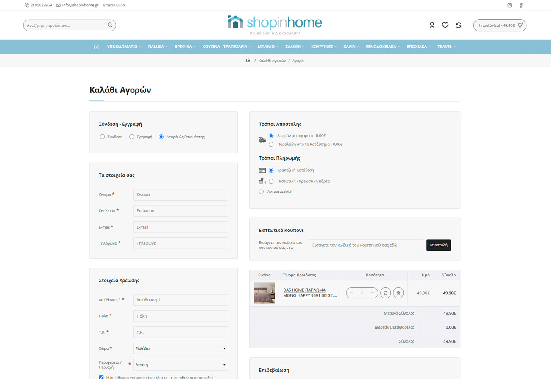
Task: Open the user account icon
Action: click(x=431, y=25)
